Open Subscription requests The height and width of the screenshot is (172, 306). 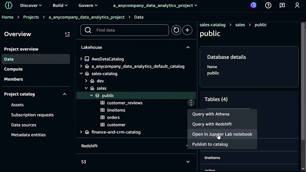[x=32, y=115]
